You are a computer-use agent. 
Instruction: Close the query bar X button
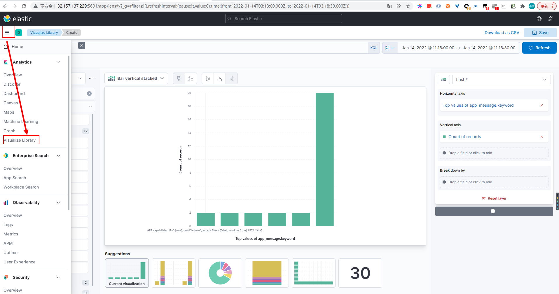point(82,45)
